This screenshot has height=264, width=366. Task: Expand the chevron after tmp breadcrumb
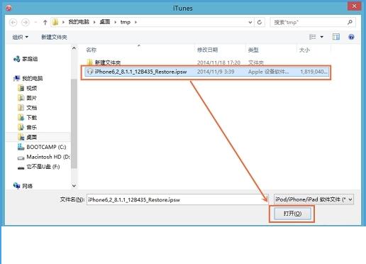tap(135, 22)
